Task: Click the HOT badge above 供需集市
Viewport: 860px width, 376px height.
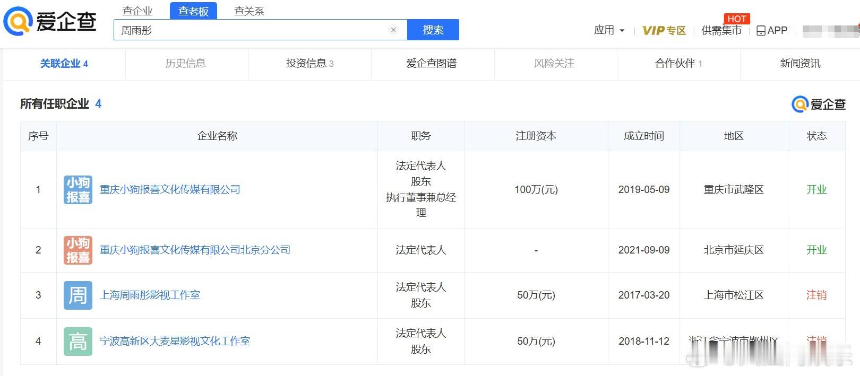Action: [x=737, y=19]
